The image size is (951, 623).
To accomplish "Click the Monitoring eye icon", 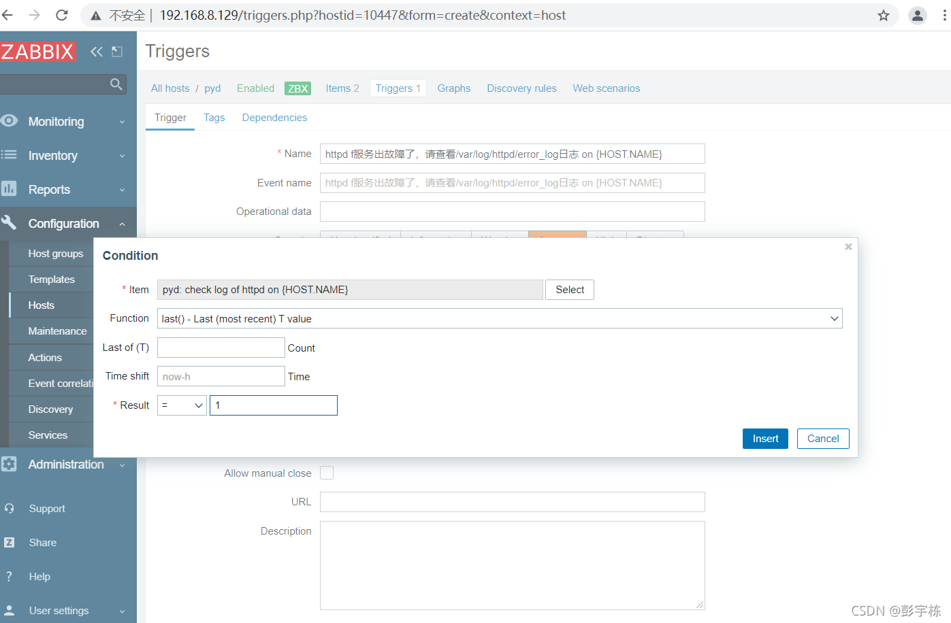I will [9, 121].
